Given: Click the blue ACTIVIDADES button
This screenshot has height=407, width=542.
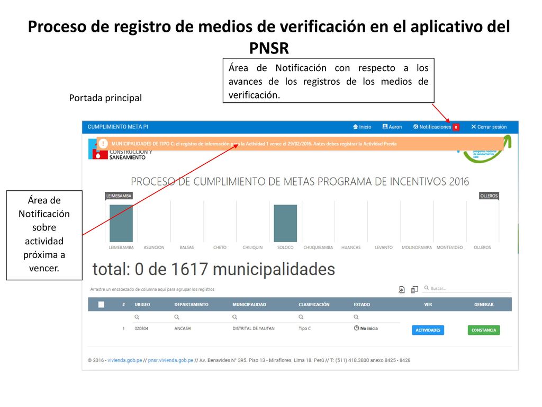Looking at the screenshot, I should tap(428, 330).
